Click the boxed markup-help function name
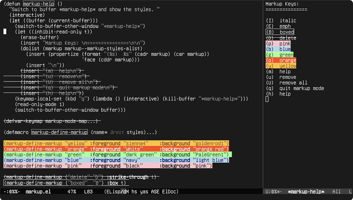This screenshot has height=200, width=353. click(x=39, y=3)
